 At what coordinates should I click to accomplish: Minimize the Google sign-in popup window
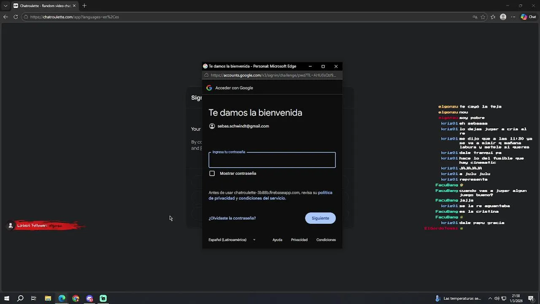click(310, 66)
